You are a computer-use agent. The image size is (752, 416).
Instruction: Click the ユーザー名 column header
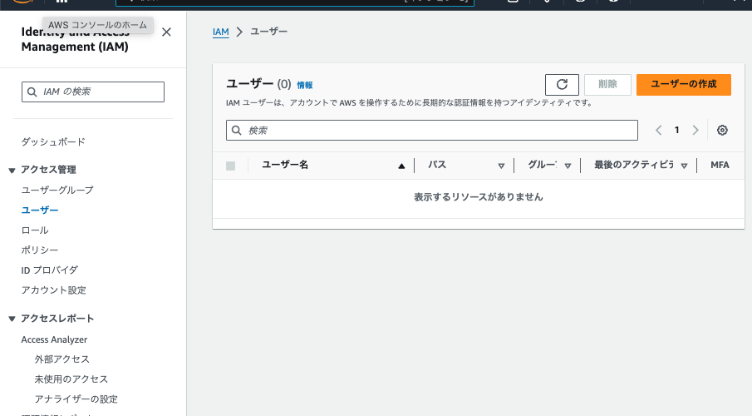pos(285,165)
